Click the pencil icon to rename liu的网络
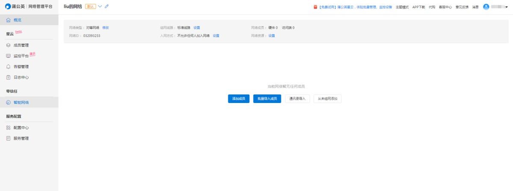This screenshot has height=191, width=513. [x=107, y=6]
